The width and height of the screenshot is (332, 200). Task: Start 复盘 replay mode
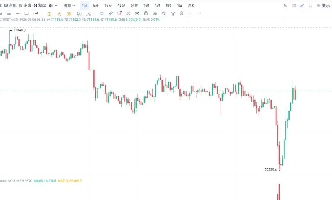pos(40,5)
